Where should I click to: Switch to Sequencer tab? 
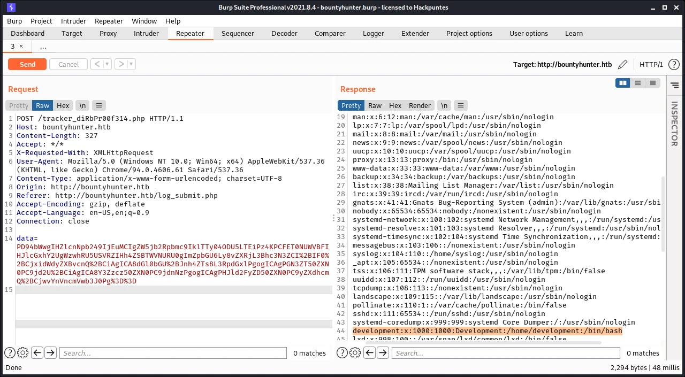pyautogui.click(x=238, y=33)
